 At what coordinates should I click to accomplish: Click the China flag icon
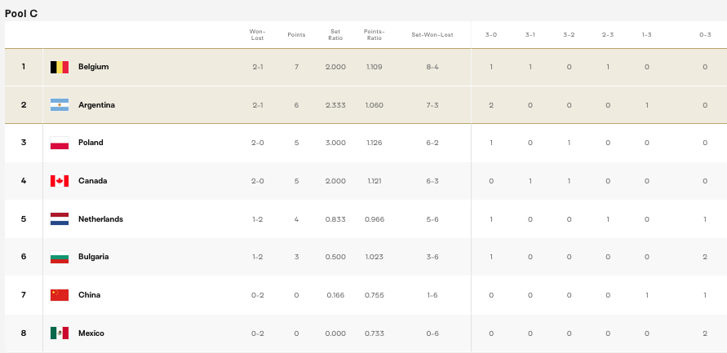point(59,295)
